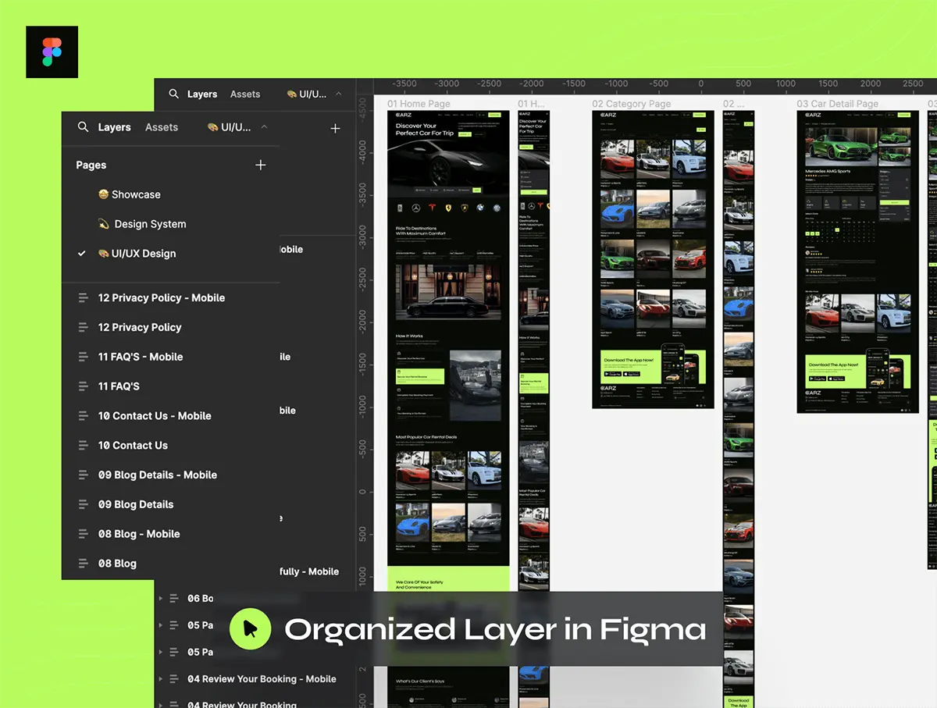The height and width of the screenshot is (708, 937).
Task: Select the 03 Car Detail Page frame label
Action: click(x=837, y=104)
